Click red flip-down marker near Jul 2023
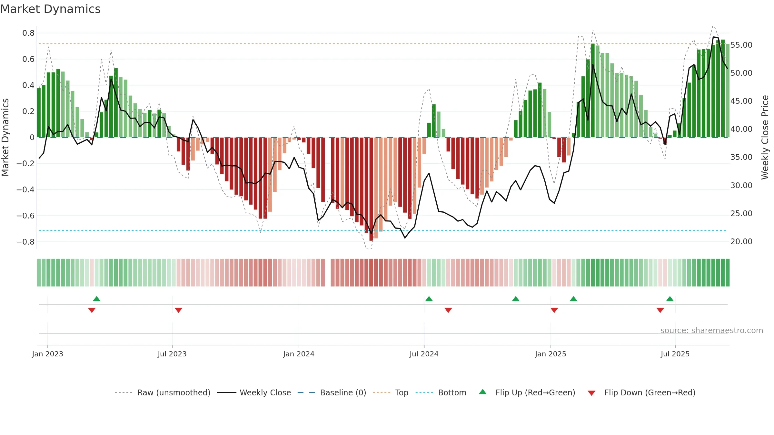774x435 pixels. click(178, 310)
